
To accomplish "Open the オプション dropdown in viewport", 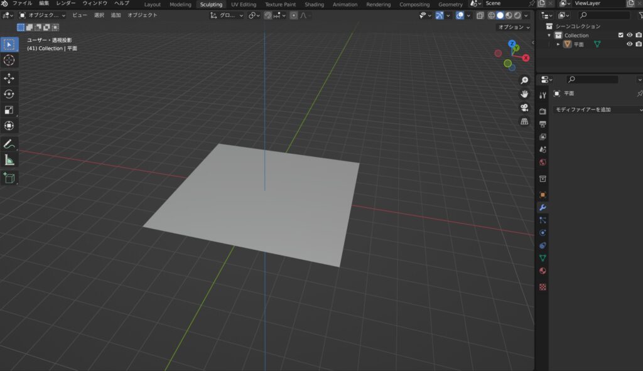I will [x=514, y=28].
